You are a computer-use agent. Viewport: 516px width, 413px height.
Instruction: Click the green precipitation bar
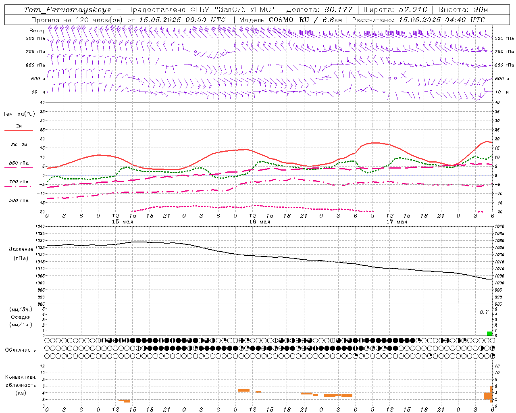[489, 334]
